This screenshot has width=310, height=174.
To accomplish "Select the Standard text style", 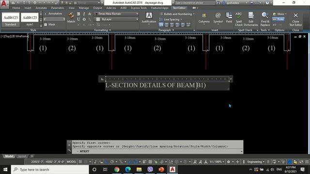I will (11, 19).
